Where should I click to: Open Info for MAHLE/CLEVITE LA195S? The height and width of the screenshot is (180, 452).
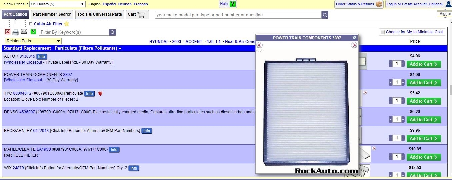tap(114, 150)
